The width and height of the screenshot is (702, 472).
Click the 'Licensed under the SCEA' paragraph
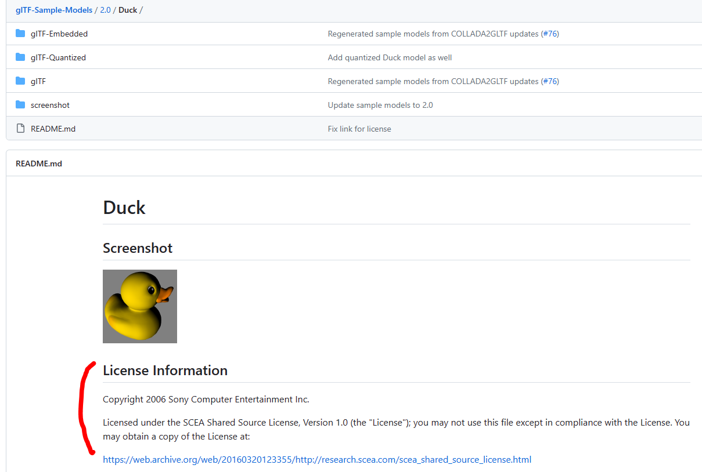[x=396, y=429]
